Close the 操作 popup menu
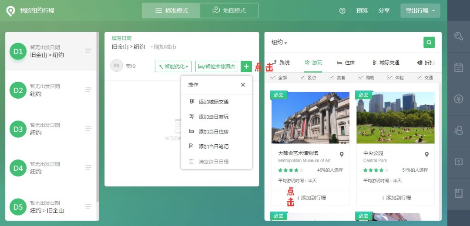Image resolution: width=470 pixels, height=226 pixels. pyautogui.click(x=243, y=85)
